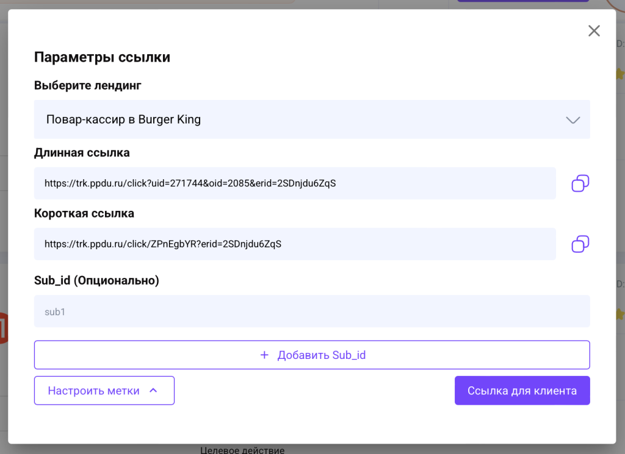
Task: Click the Ссылка для клиента button
Action: point(522,390)
